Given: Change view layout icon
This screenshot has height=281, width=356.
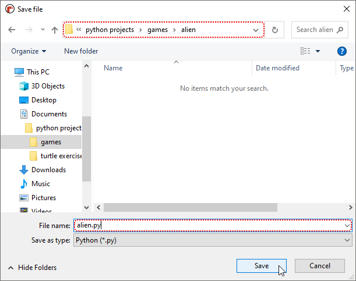Looking at the screenshot, I should pyautogui.click(x=305, y=51).
